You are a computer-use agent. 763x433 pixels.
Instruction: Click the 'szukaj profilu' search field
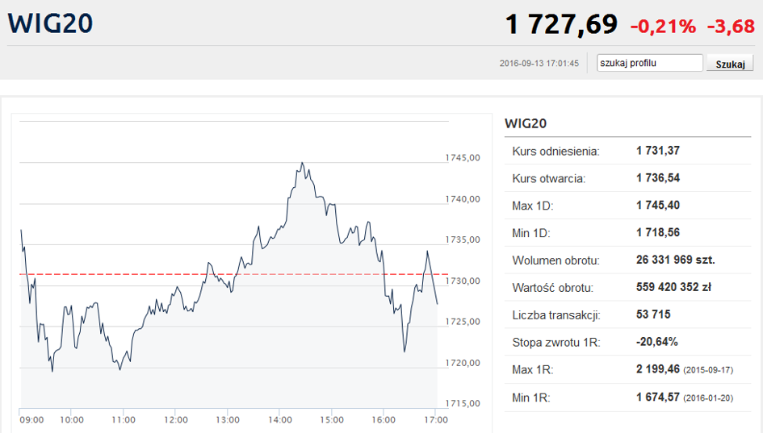point(650,63)
